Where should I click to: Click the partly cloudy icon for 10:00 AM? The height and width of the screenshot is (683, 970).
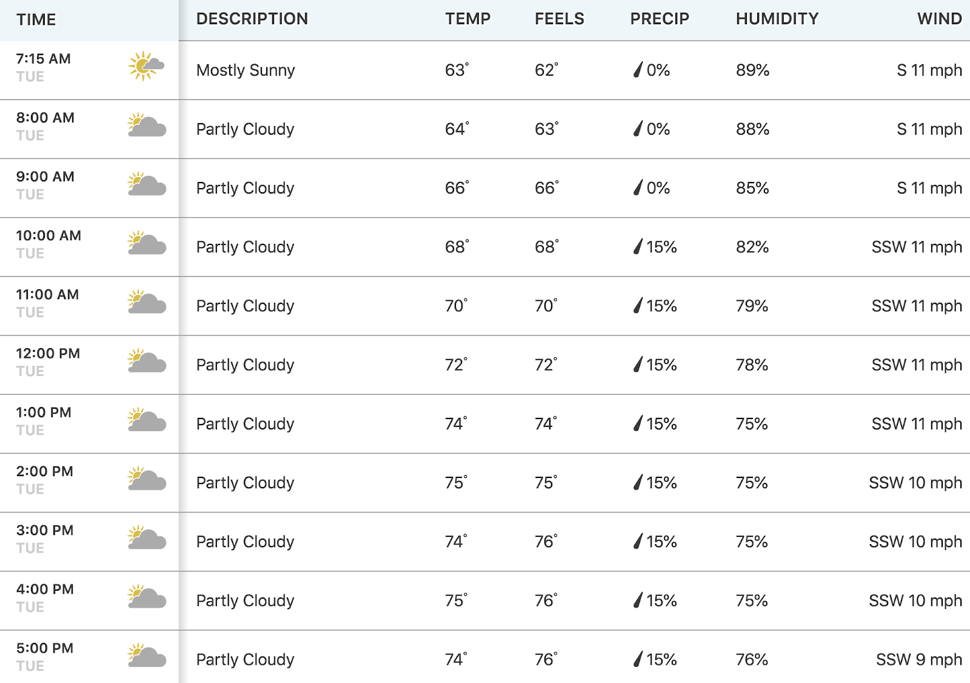[147, 243]
